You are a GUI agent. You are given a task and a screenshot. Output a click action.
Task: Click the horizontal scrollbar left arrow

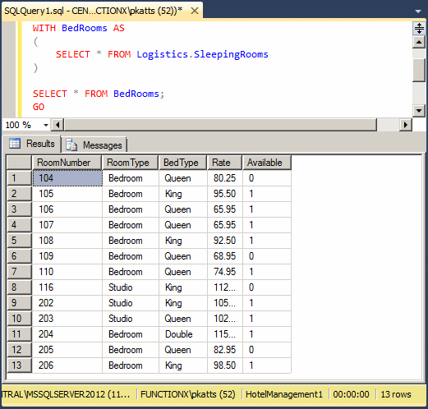pyautogui.click(x=58, y=125)
